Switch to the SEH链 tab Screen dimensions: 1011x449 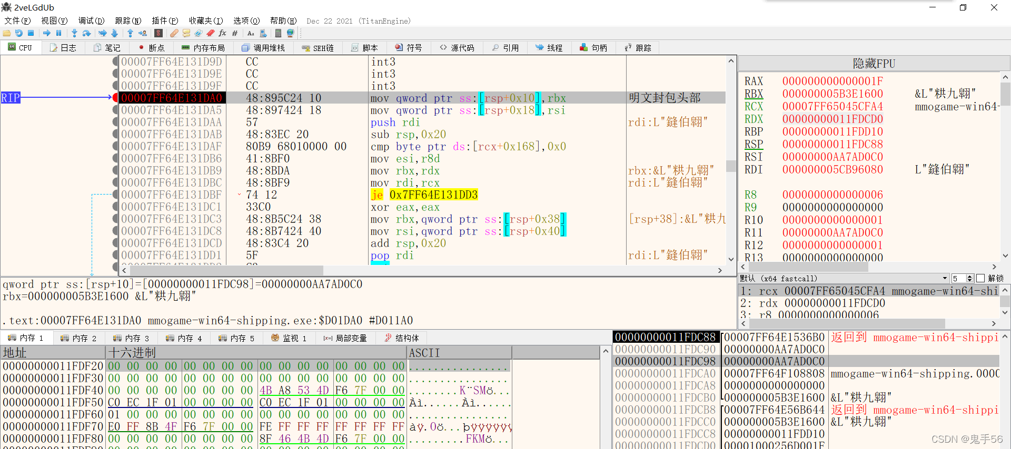[318, 48]
